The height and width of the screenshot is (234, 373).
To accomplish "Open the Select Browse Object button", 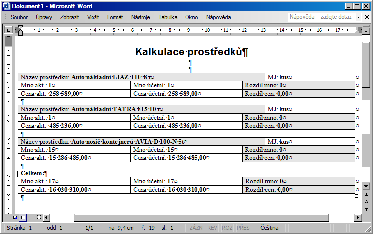I will coord(366,202).
